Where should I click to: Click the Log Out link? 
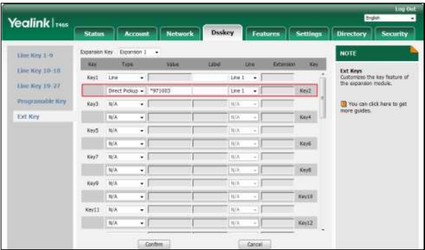(405, 9)
